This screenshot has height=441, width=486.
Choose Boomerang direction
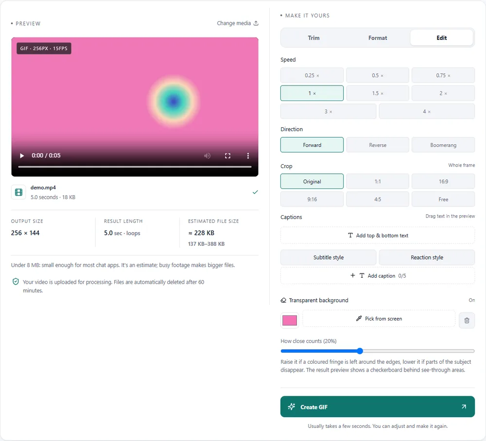443,145
